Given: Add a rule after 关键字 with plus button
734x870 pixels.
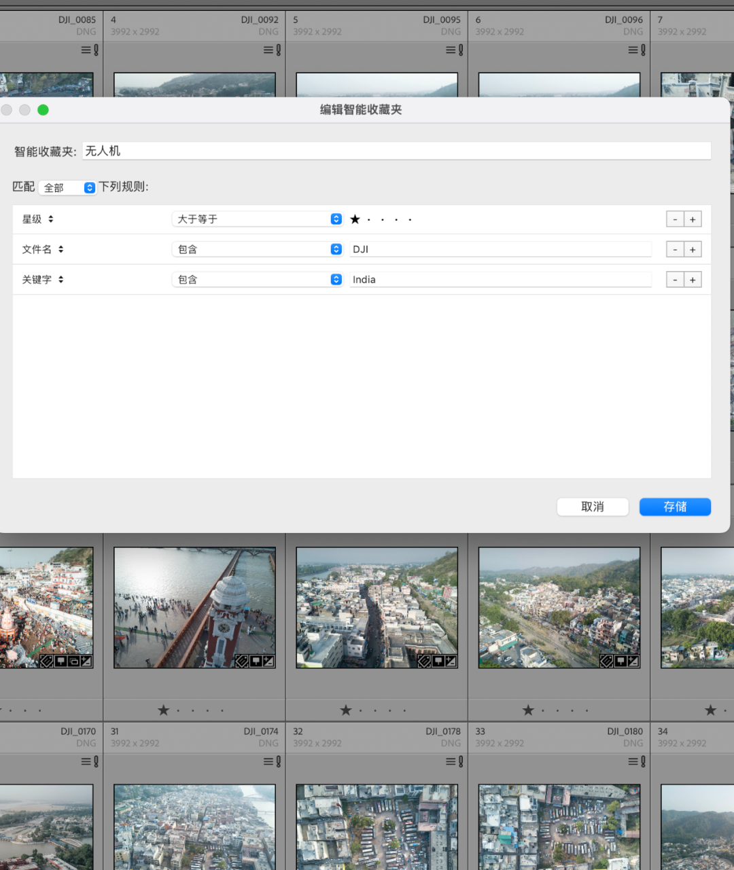Looking at the screenshot, I should 693,279.
